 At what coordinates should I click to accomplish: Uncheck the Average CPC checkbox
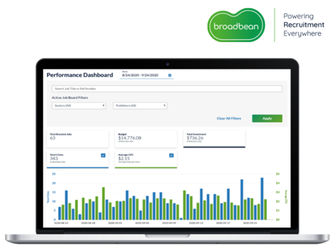[x=172, y=155]
